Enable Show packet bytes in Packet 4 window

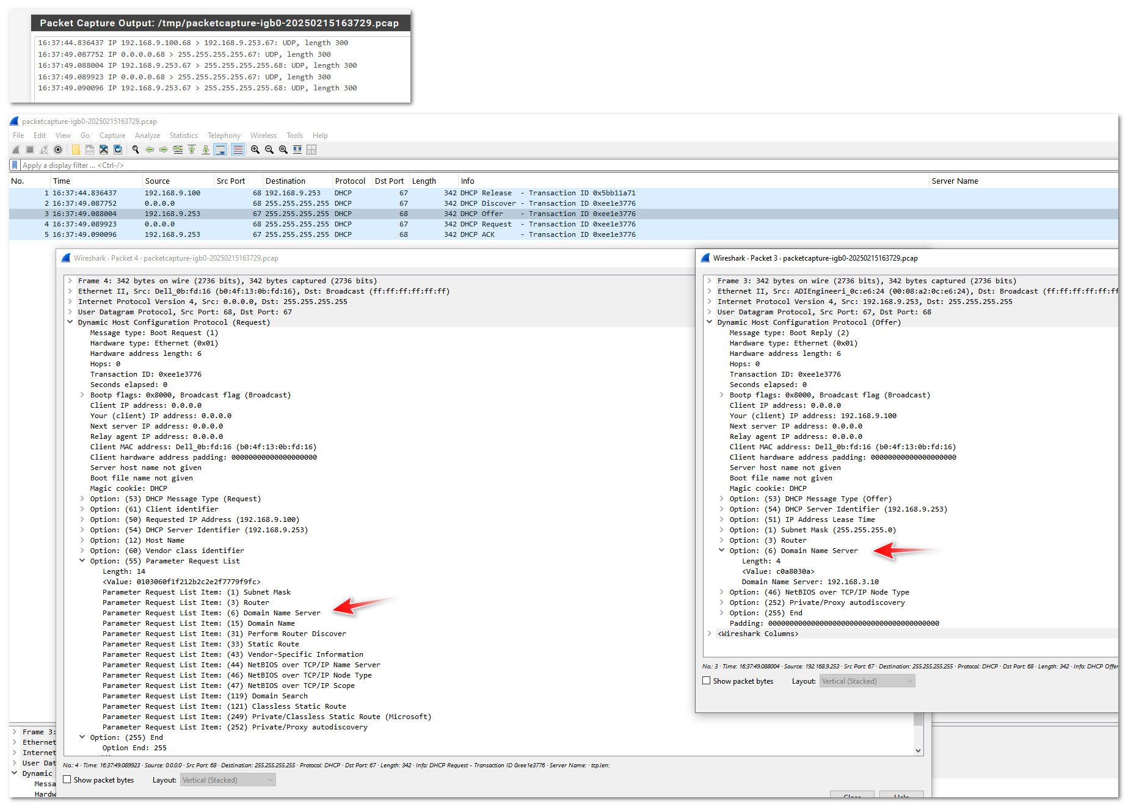(x=67, y=780)
